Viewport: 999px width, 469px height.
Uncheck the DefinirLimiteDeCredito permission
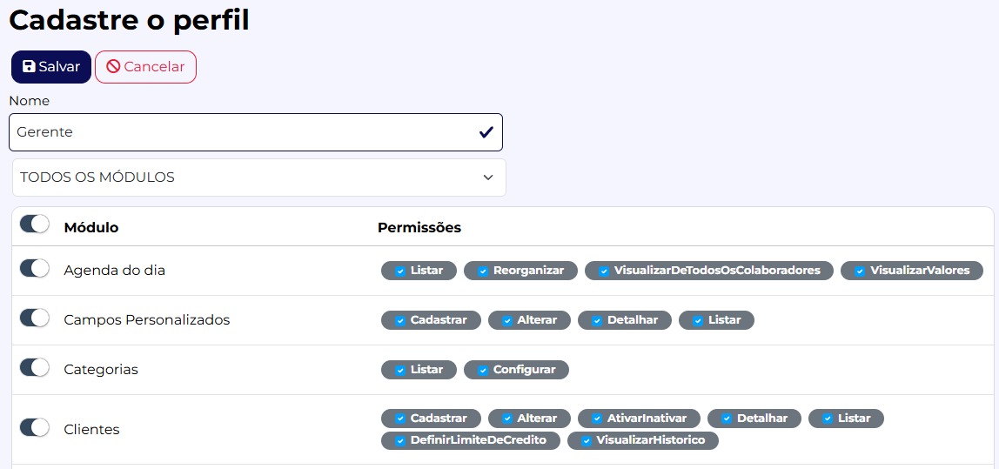(400, 440)
